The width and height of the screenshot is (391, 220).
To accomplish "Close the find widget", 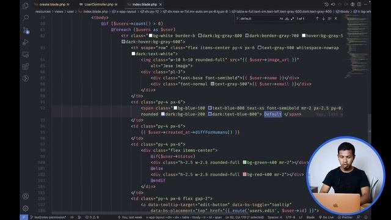I will click(x=335, y=18).
